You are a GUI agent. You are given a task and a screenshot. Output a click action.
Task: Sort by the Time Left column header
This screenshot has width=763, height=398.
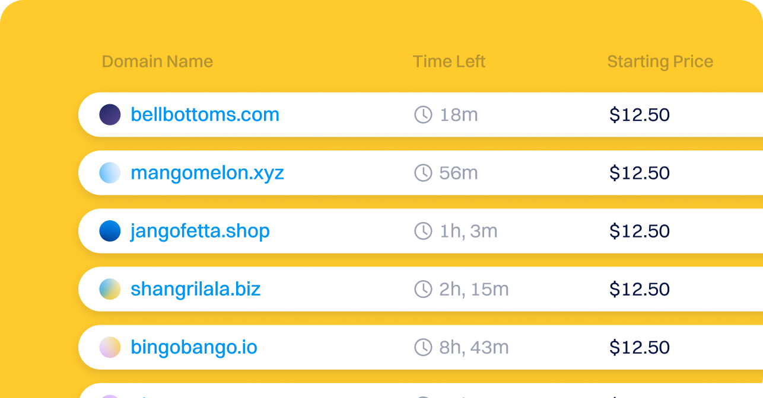(449, 61)
